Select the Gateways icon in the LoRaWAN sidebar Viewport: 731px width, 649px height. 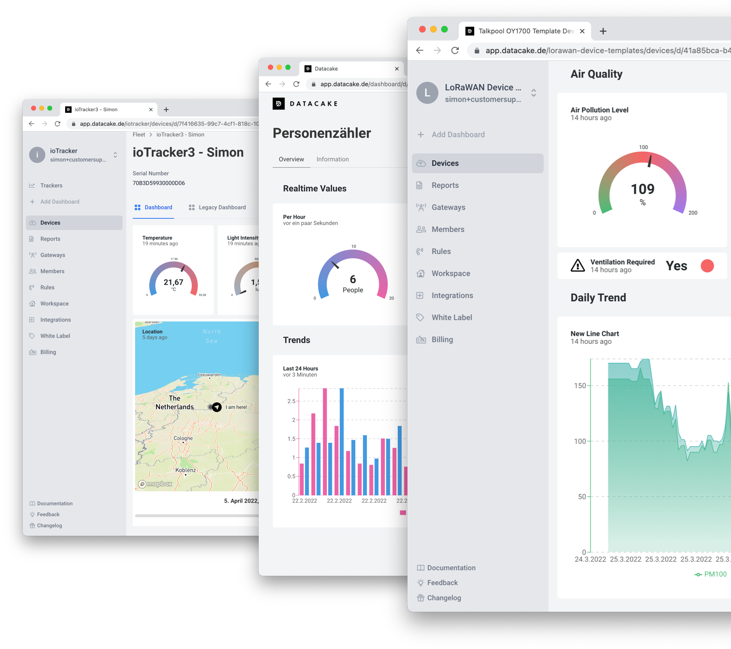coord(421,207)
